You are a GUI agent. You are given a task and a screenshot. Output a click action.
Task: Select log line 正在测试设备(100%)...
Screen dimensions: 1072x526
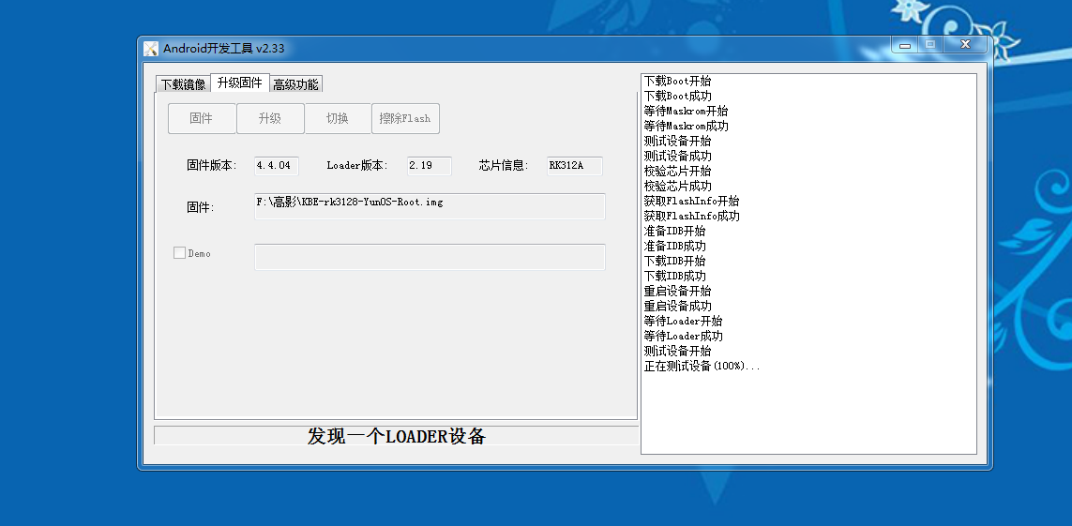pyautogui.click(x=702, y=367)
